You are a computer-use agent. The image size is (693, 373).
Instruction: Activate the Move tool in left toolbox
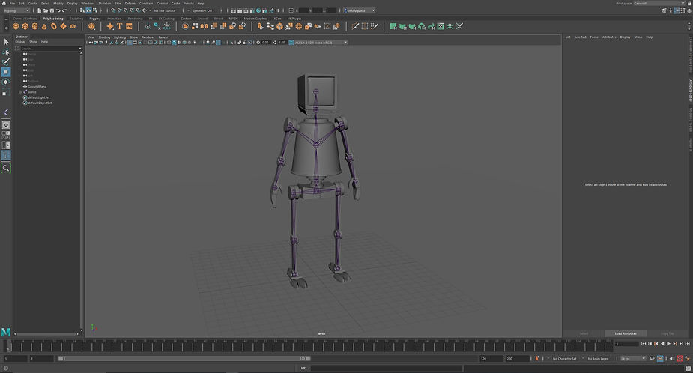point(6,72)
